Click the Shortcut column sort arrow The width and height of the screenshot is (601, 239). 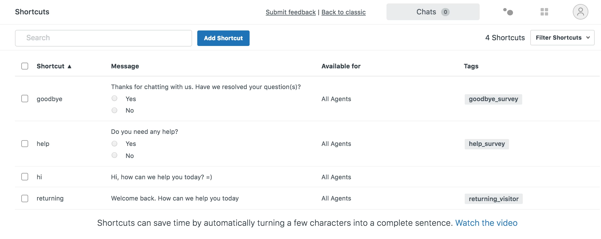(70, 66)
